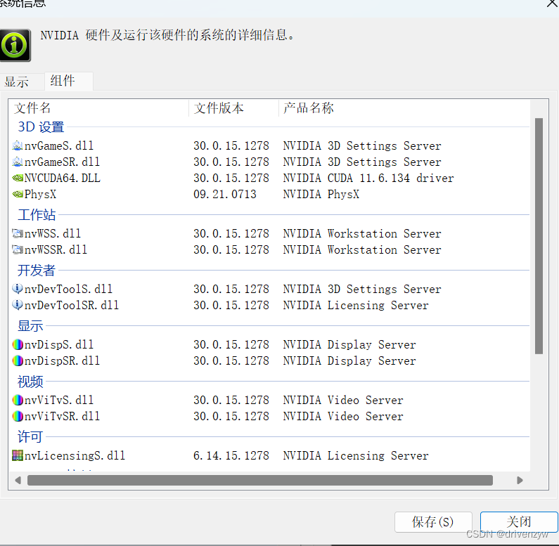Click the nvWSS.dll workstation icon
Screen dimensions: 559x546
(x=18, y=233)
